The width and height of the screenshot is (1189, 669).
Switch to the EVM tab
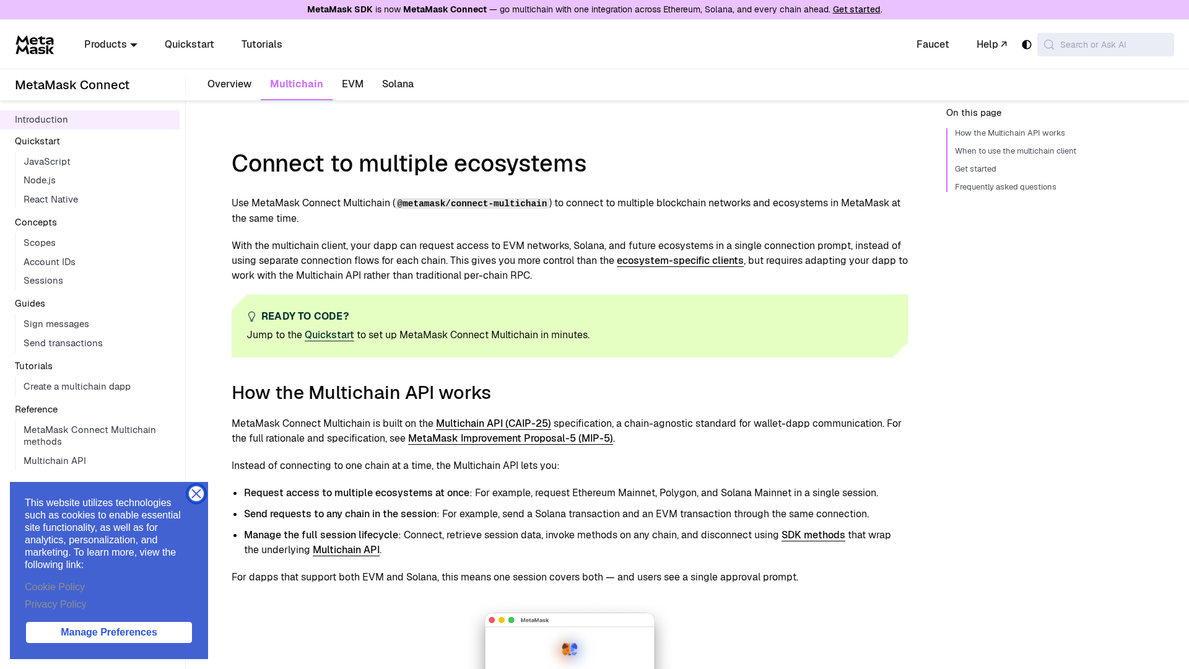tap(352, 84)
